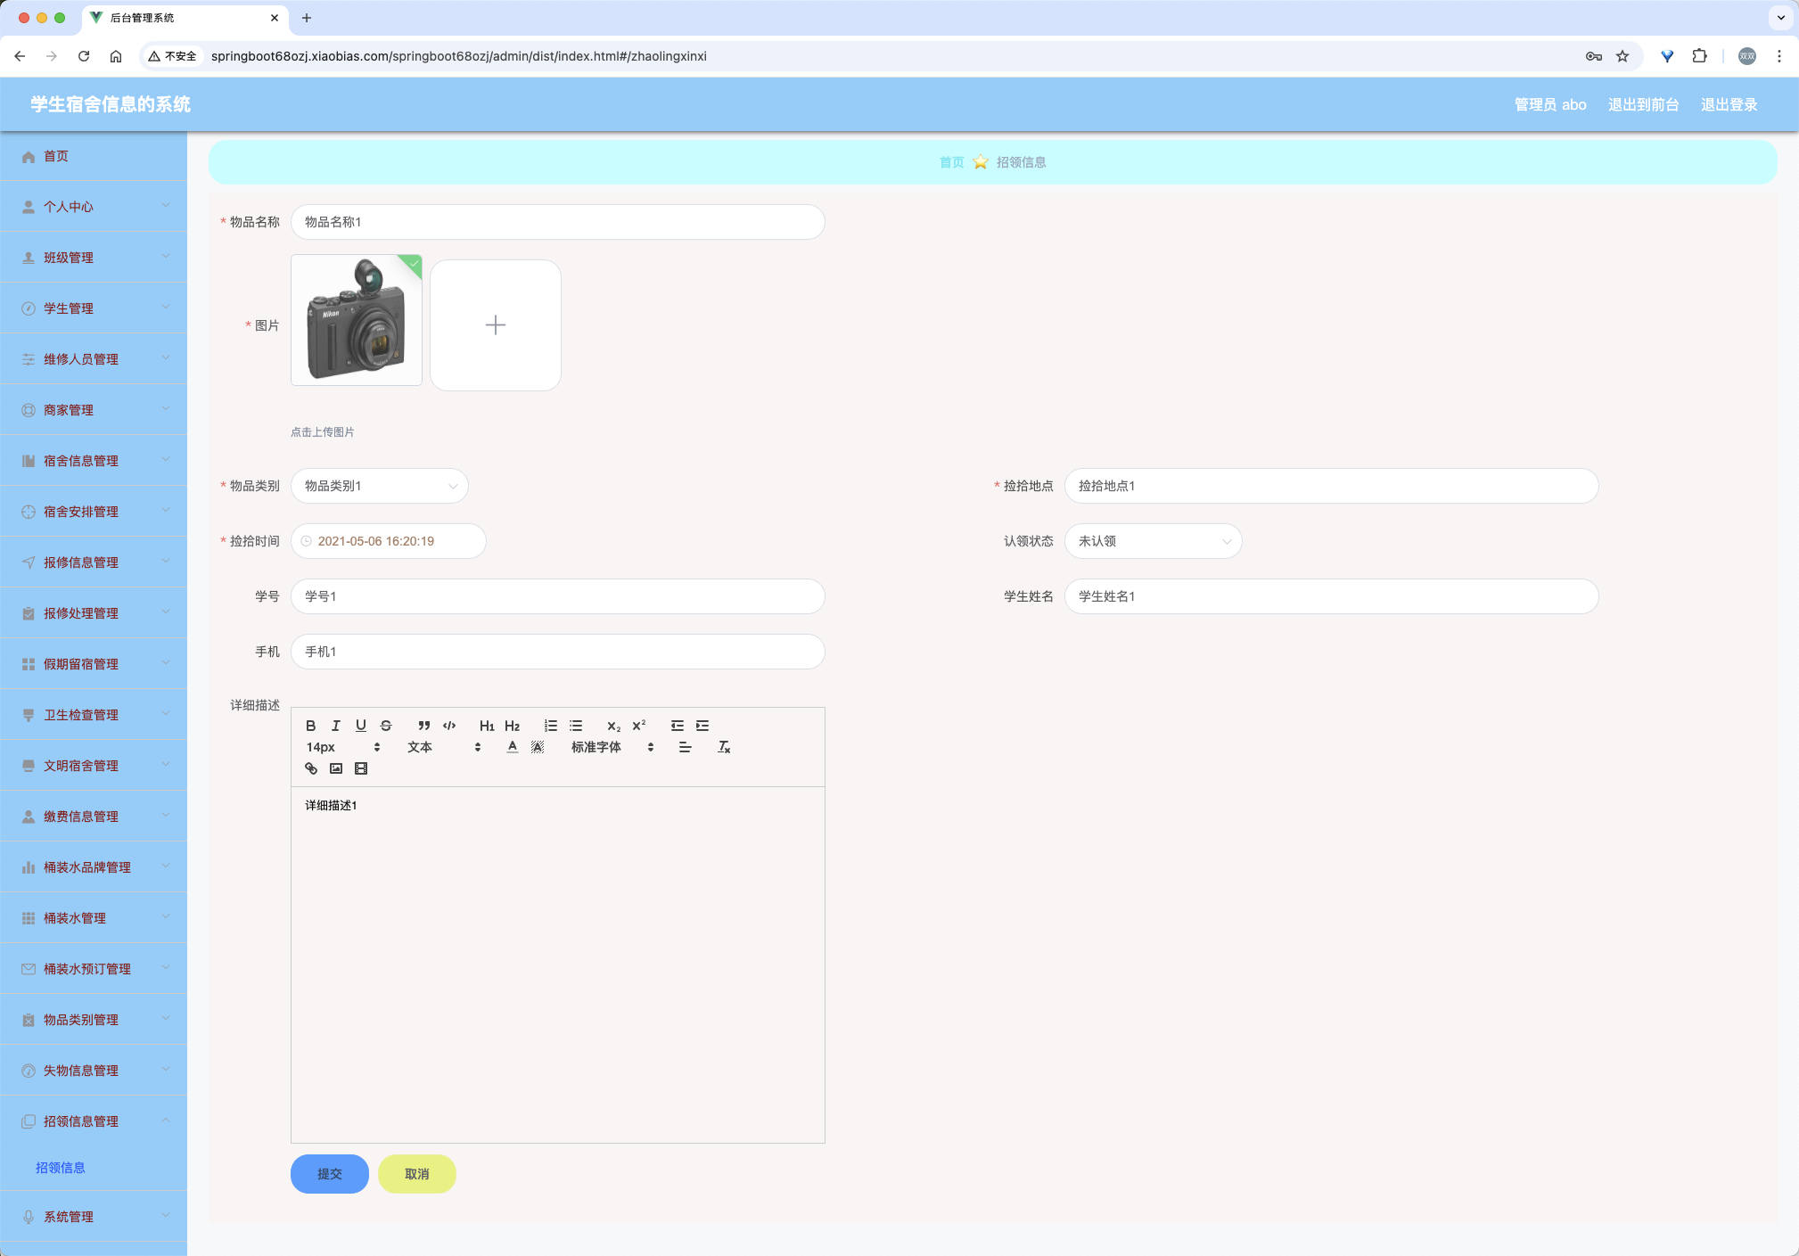
Task: Increase indent in the editor
Action: 702,726
